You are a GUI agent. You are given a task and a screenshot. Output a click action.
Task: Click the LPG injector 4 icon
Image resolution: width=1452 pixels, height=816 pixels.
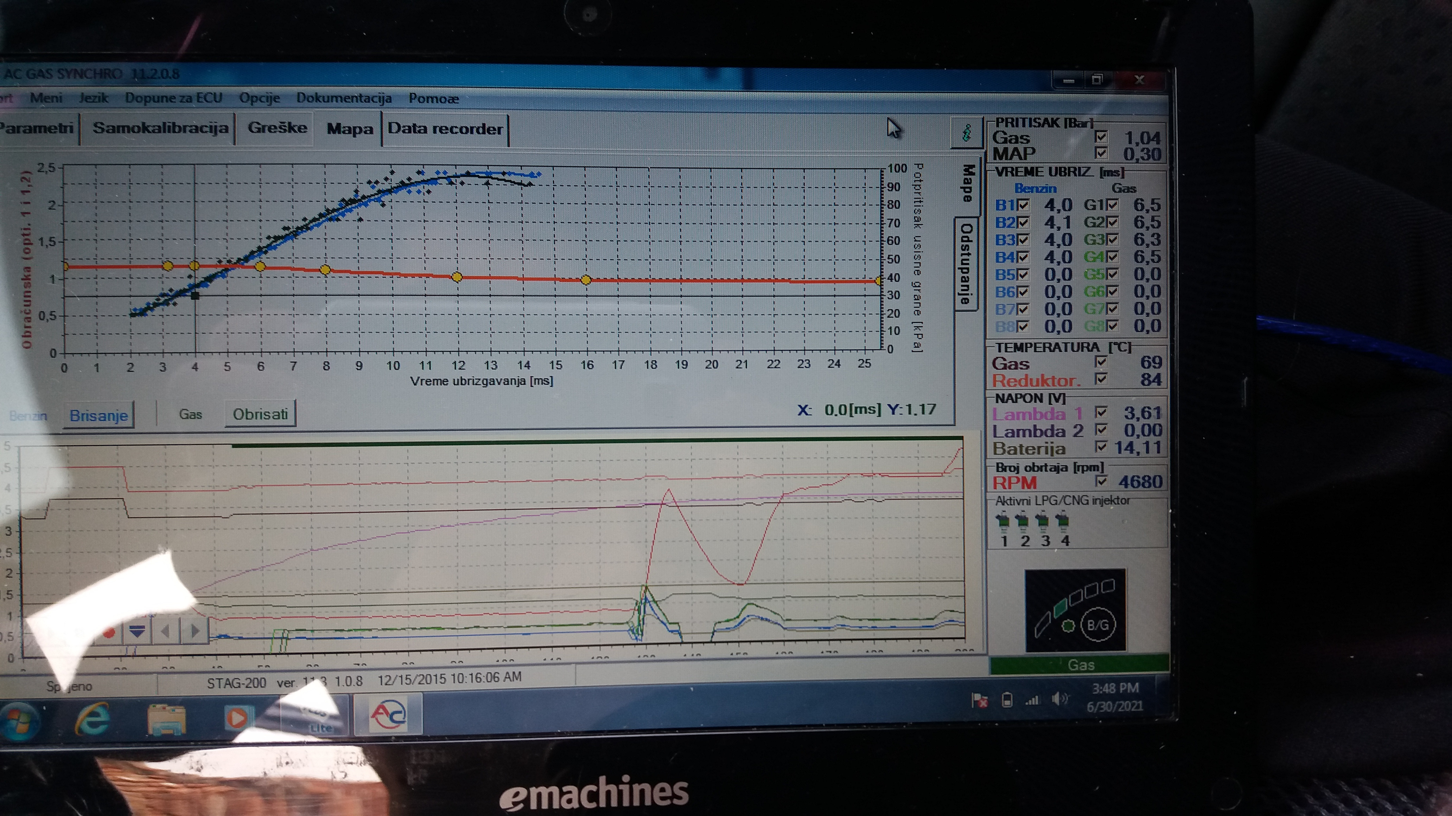[x=1063, y=522]
